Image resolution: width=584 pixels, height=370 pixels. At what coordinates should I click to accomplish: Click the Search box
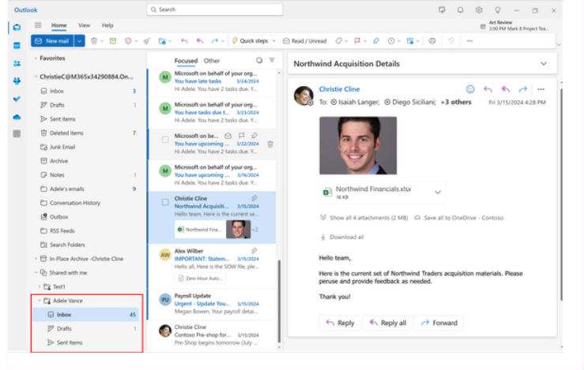pos(215,9)
